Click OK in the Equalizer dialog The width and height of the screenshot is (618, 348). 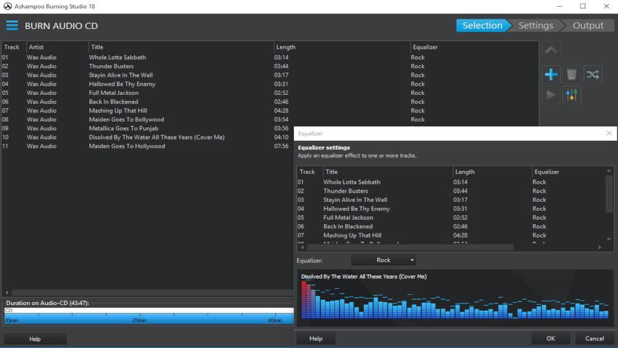pyautogui.click(x=550, y=338)
